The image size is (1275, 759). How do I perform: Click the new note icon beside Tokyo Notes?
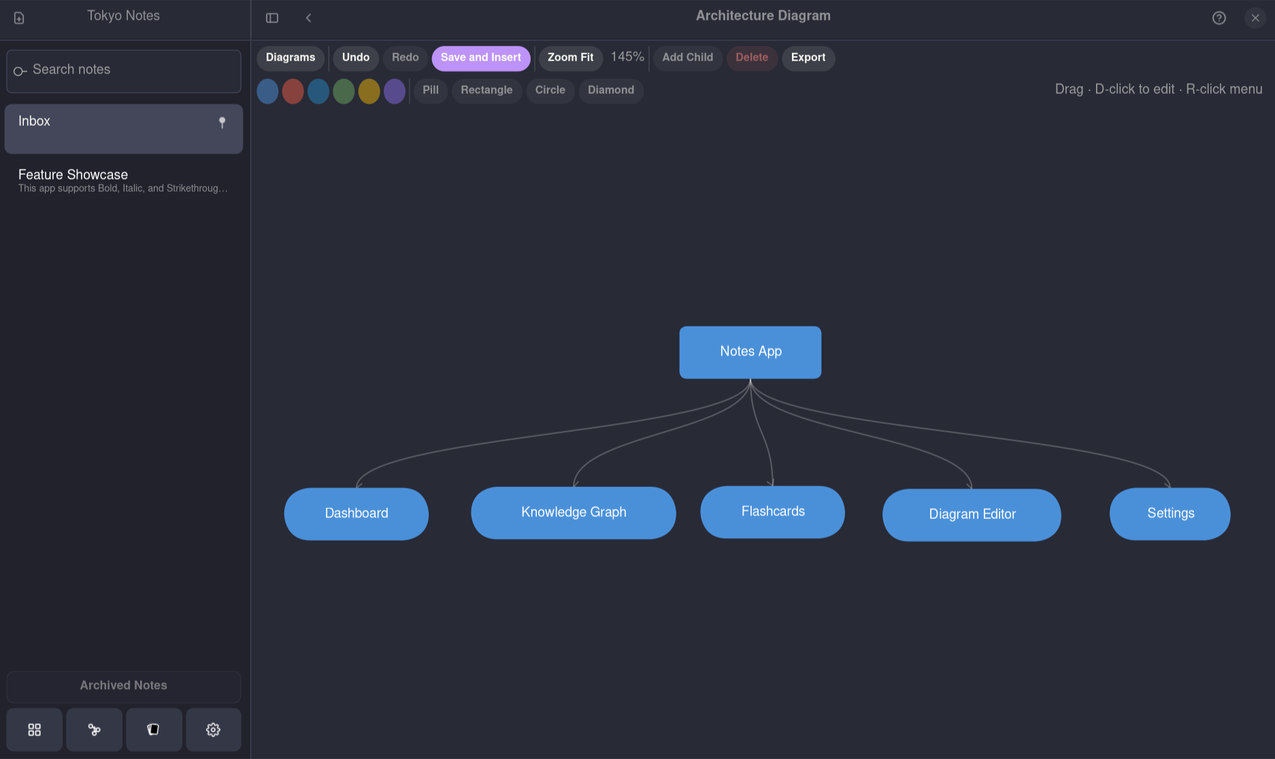19,18
